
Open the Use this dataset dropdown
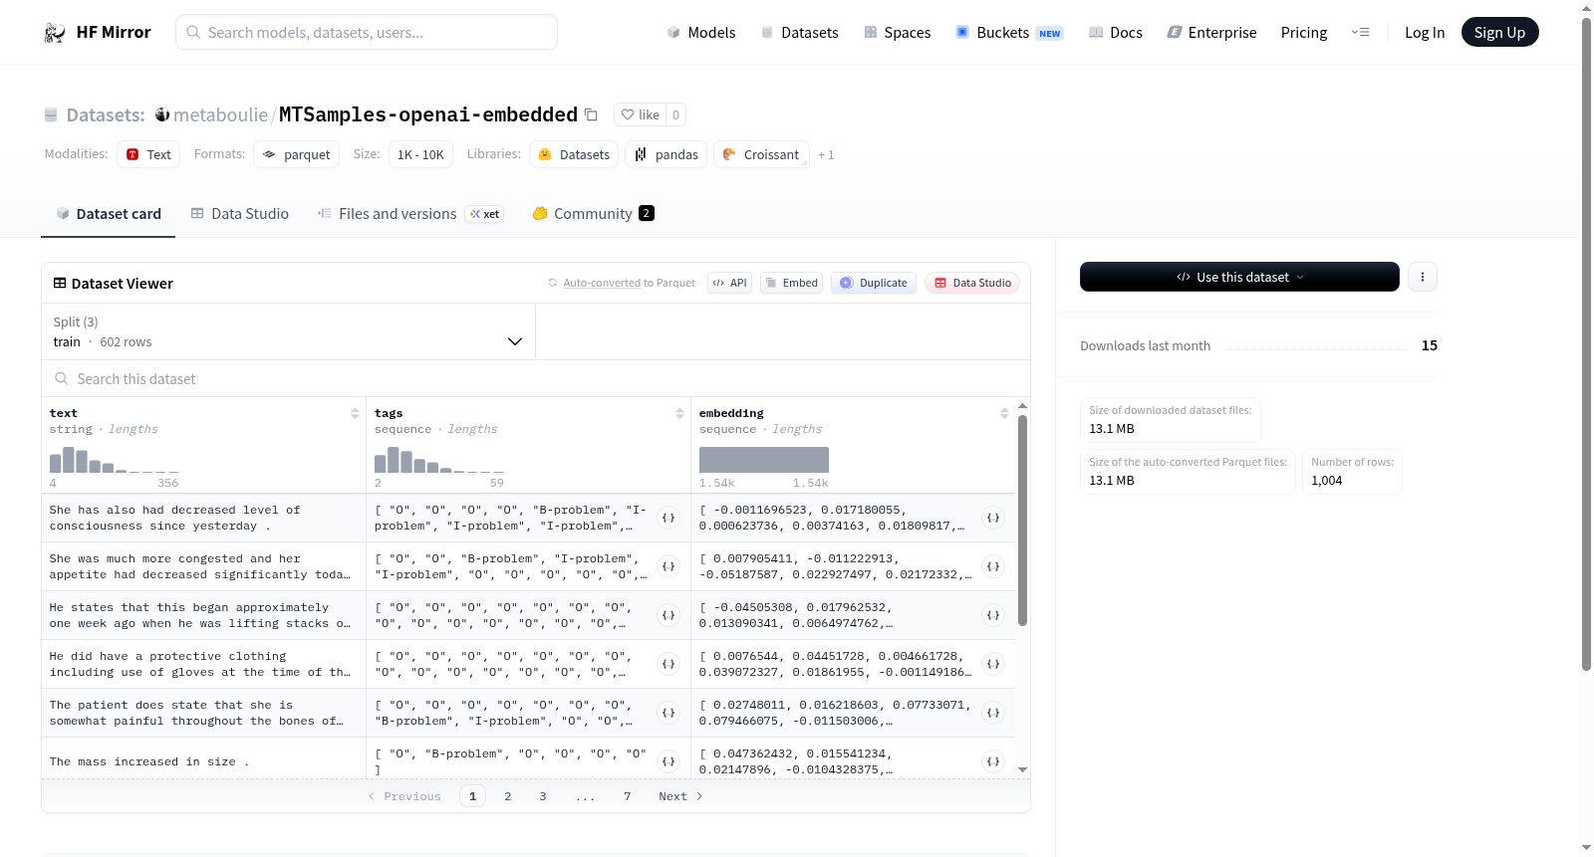pos(1239,277)
